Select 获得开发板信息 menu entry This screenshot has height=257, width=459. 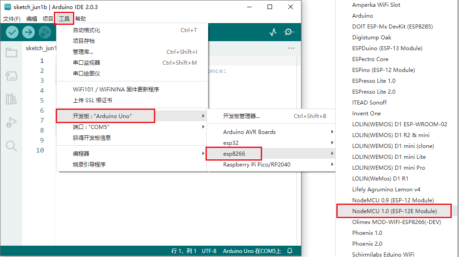132,138
